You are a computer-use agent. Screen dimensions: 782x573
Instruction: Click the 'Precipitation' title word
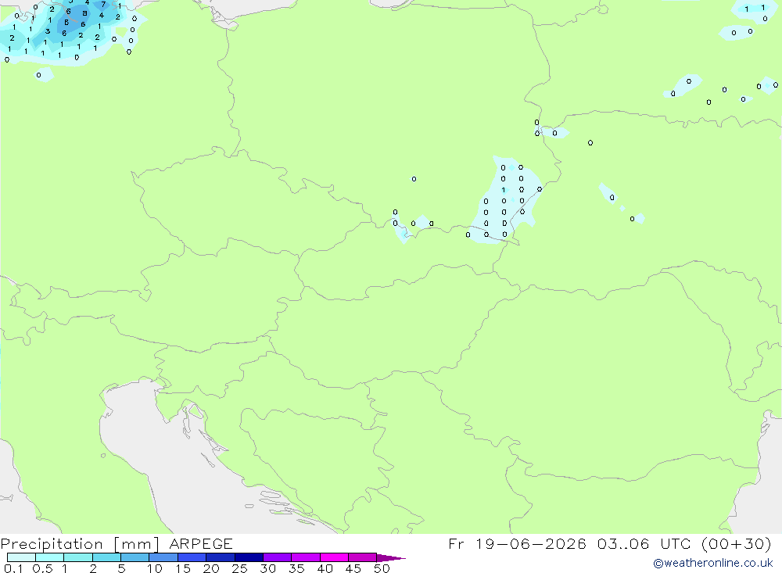click(x=52, y=544)
